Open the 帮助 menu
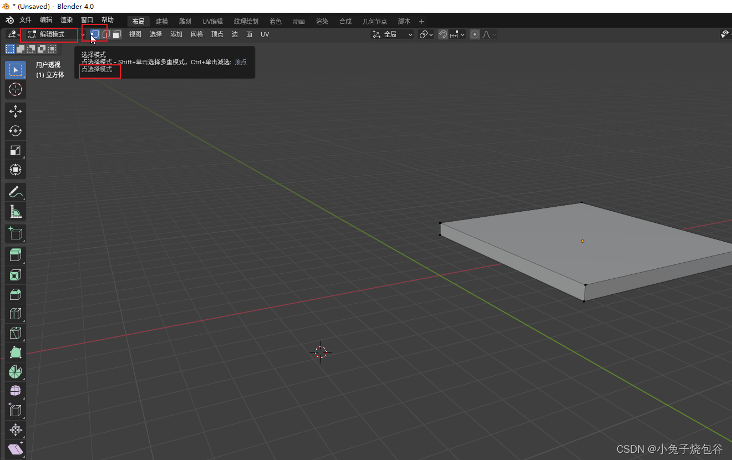Image resolution: width=732 pixels, height=460 pixels. [x=108, y=20]
